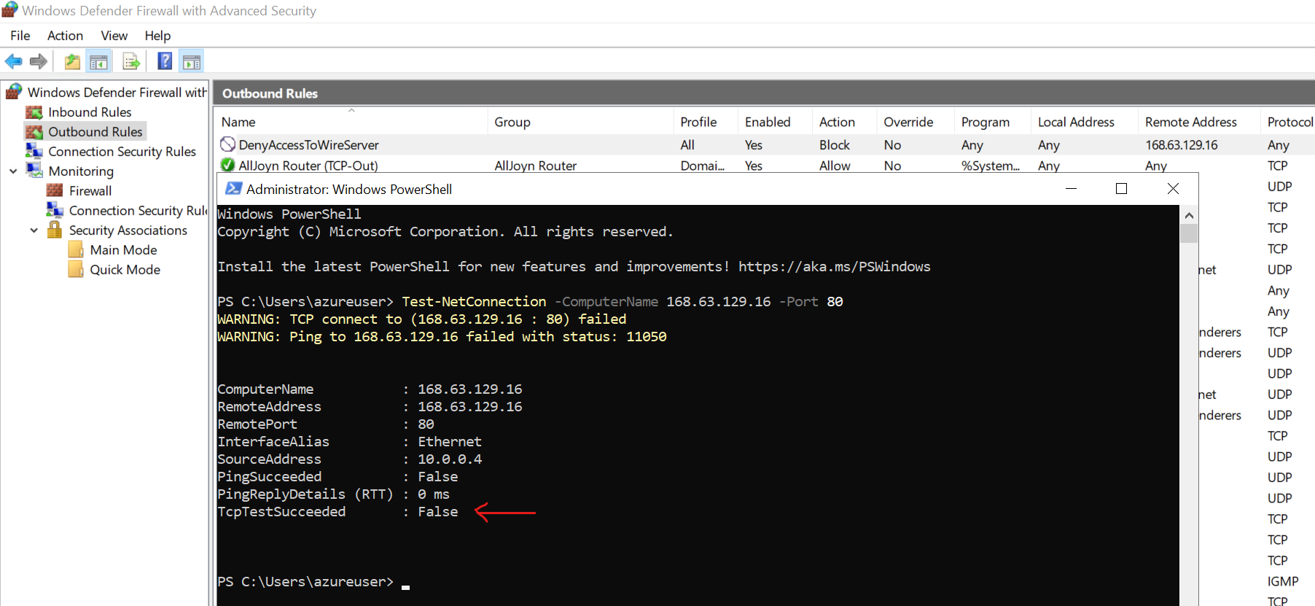The width and height of the screenshot is (1315, 606).
Task: Select Inbound Rules in the tree
Action: [x=90, y=112]
